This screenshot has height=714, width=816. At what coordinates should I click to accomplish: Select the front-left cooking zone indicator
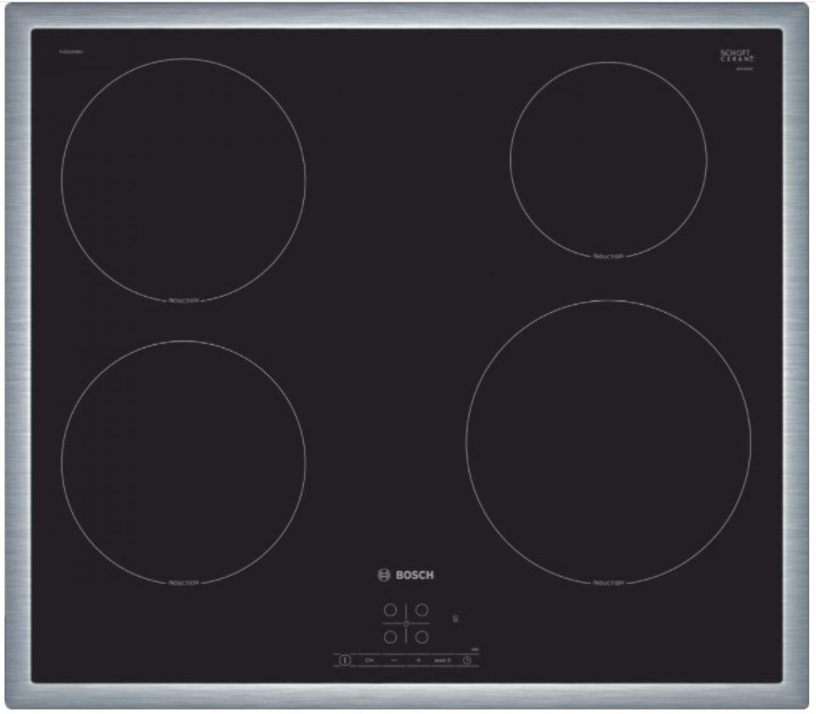pos(390,636)
